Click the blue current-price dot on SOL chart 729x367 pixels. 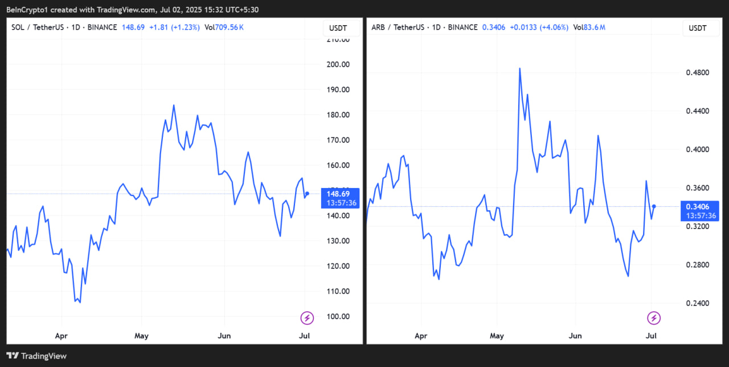point(308,194)
